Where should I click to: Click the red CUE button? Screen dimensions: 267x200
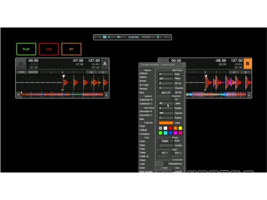coord(49,49)
